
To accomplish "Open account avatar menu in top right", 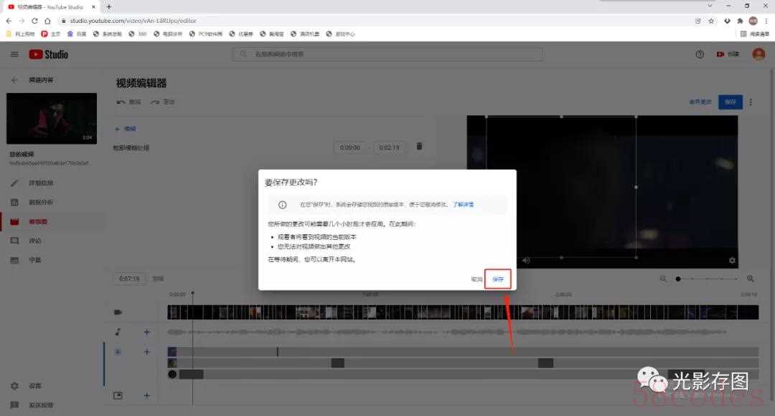I will click(758, 54).
